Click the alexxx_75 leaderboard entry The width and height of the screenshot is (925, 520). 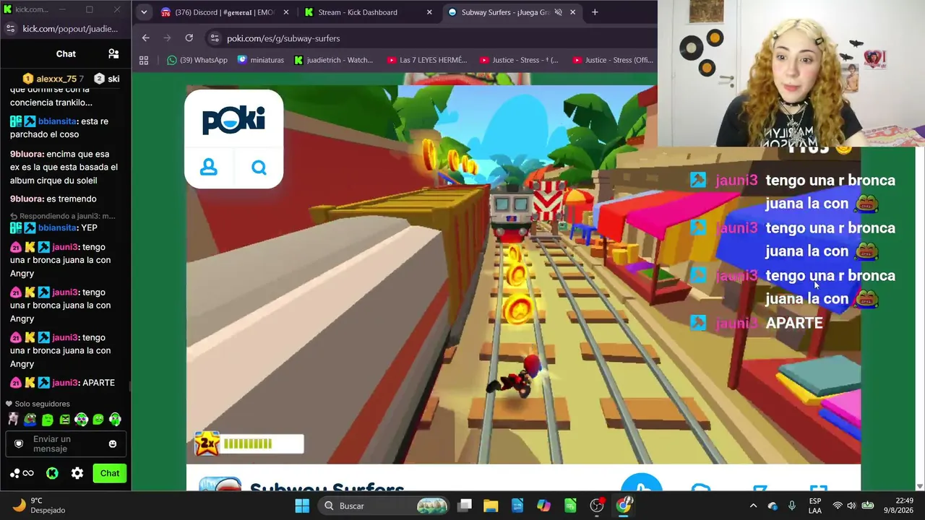(x=53, y=78)
